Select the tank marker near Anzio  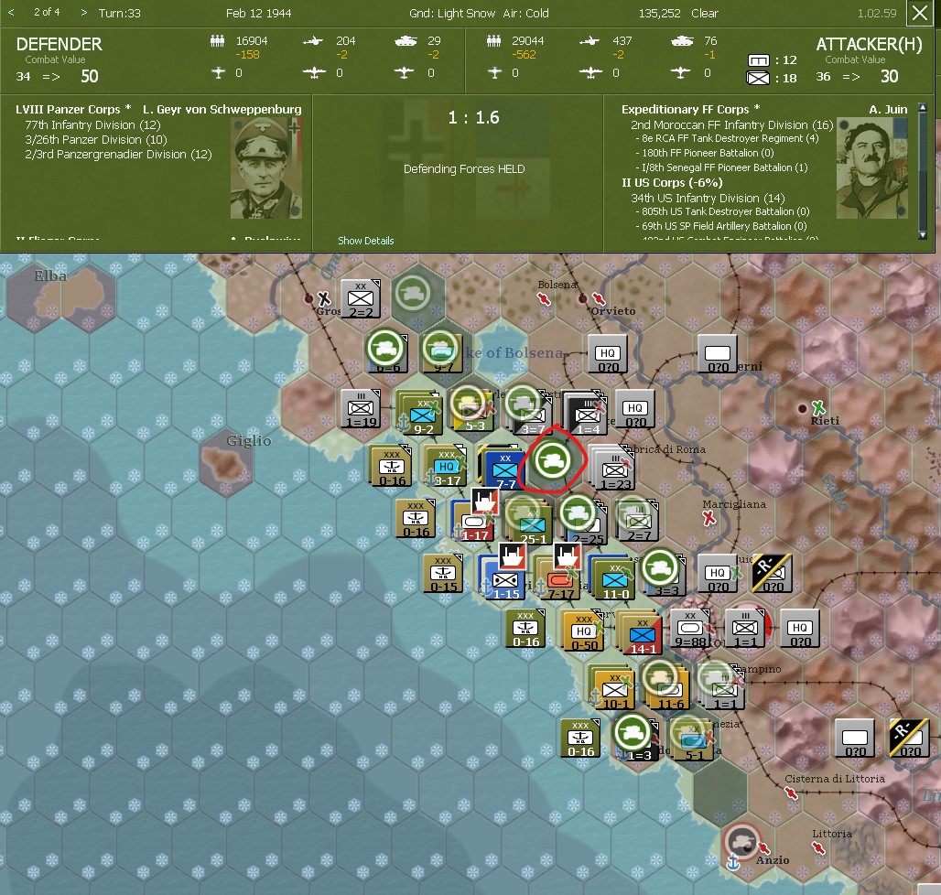741,842
